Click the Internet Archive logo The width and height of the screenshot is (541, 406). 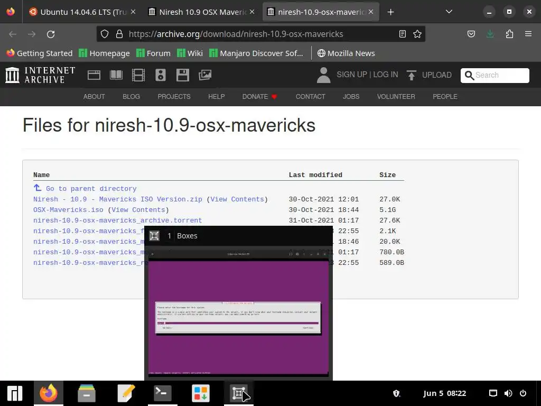(x=40, y=75)
